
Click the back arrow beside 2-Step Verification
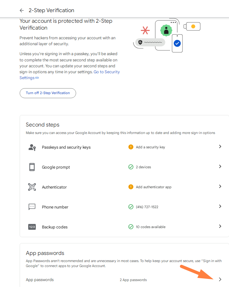pos(22,10)
